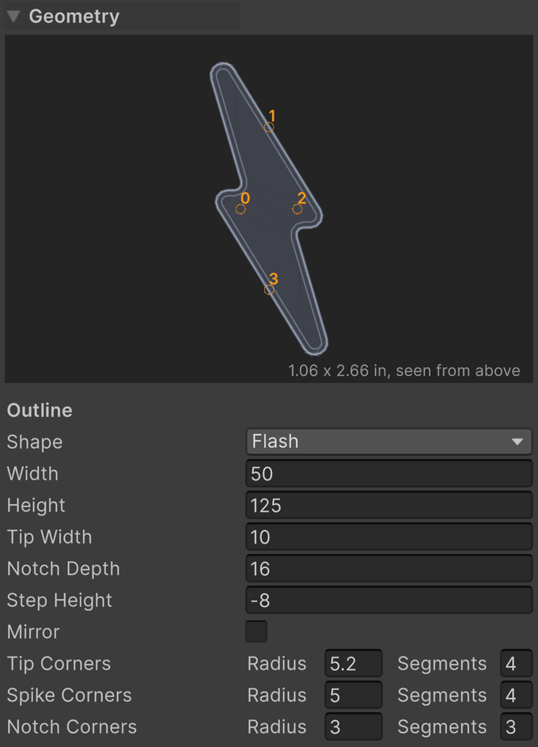
Task: Click the Step Height field containing -8
Action: click(388, 601)
